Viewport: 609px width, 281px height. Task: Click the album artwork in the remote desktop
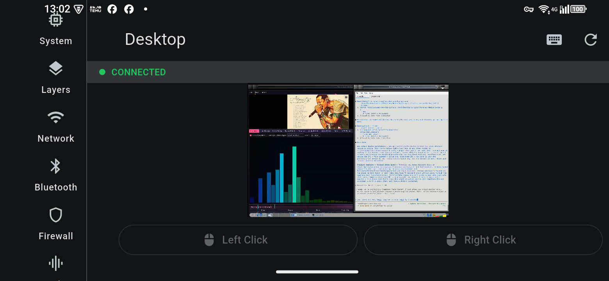point(318,112)
